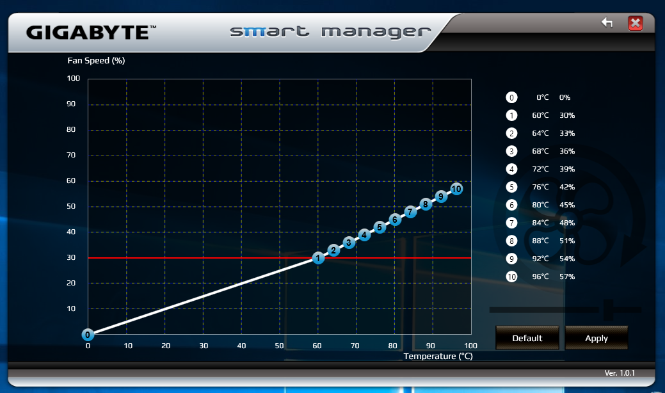Select curve point 4 on the graph
Viewport: 665px width, 393px height.
(x=364, y=235)
